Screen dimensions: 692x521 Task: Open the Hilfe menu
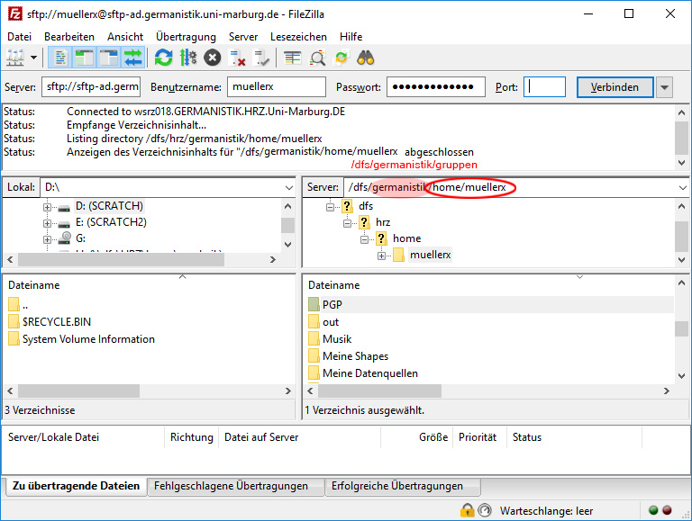pyautogui.click(x=351, y=37)
